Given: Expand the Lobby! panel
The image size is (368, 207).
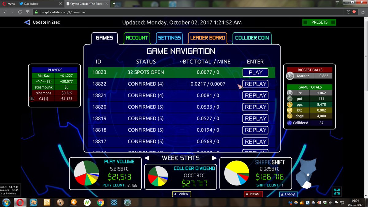Looking at the screenshot, I should click(288, 194).
